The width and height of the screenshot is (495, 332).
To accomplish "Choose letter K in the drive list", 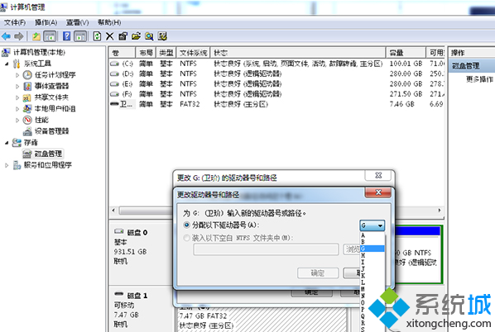I will [x=372, y=276].
